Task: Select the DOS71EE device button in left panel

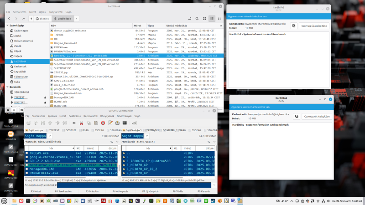Action: pos(70,130)
